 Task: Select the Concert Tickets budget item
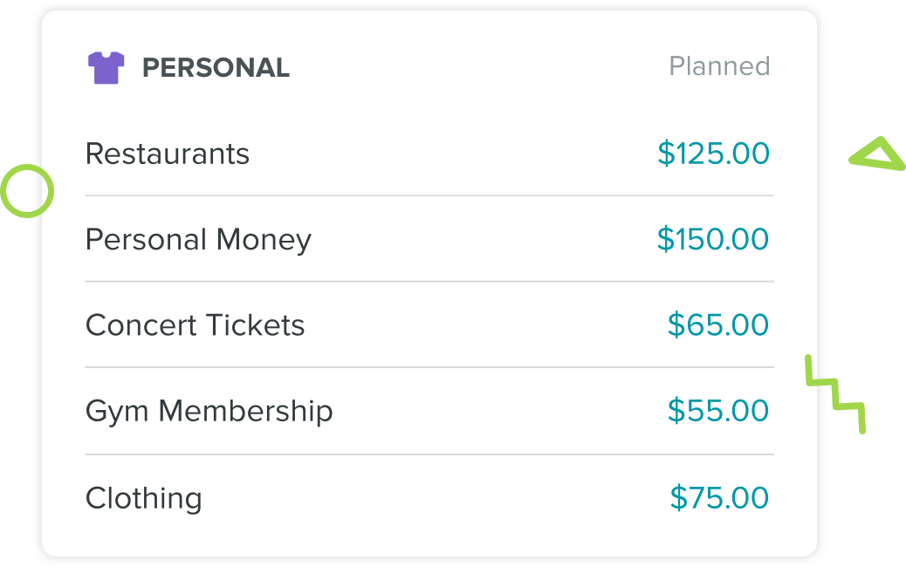coord(195,325)
